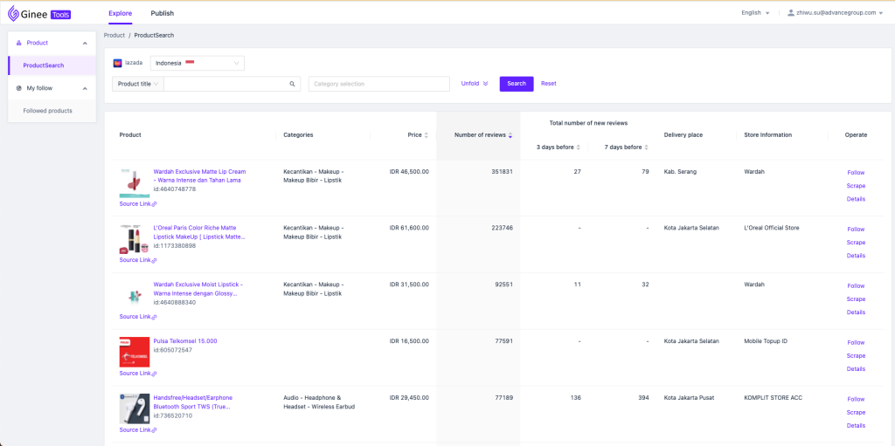Click the Search button
Image resolution: width=895 pixels, height=446 pixels.
pyautogui.click(x=517, y=84)
